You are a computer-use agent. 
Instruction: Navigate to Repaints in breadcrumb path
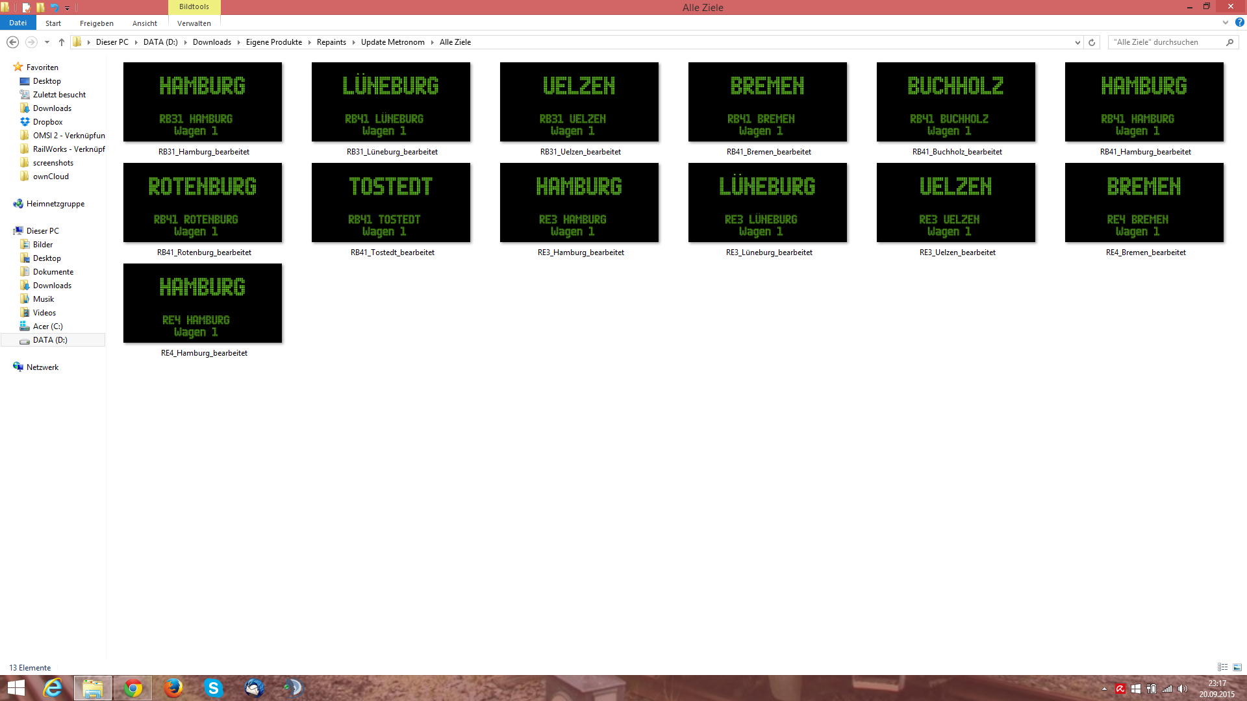tap(331, 42)
